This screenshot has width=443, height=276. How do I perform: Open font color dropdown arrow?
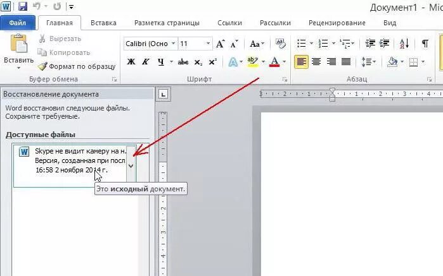click(284, 62)
